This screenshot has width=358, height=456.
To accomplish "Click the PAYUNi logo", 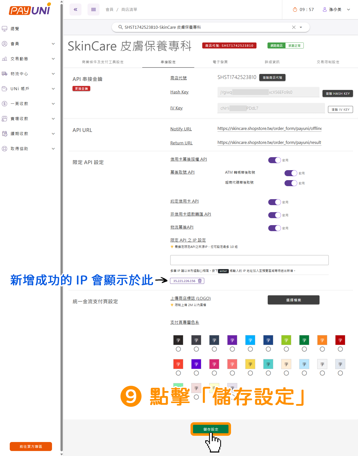I will coord(30,9).
